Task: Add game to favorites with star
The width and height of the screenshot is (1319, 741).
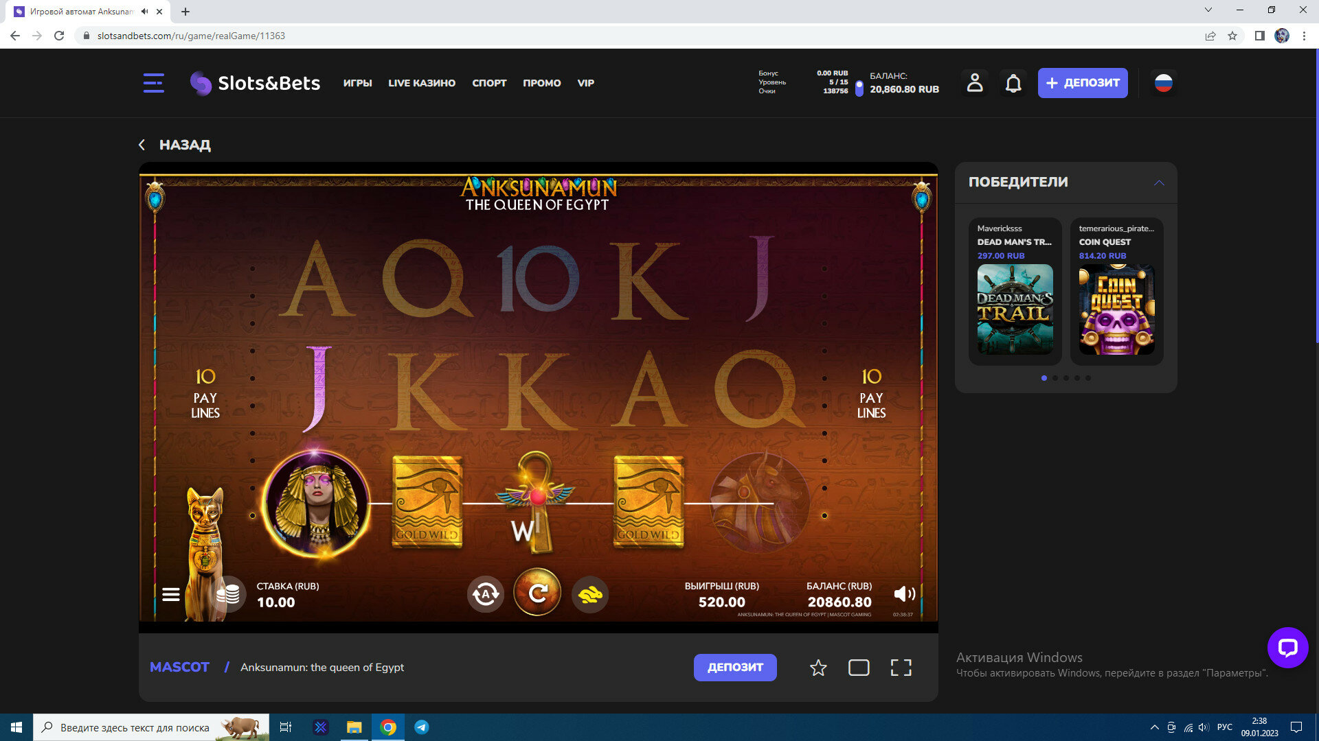Action: coord(818,668)
